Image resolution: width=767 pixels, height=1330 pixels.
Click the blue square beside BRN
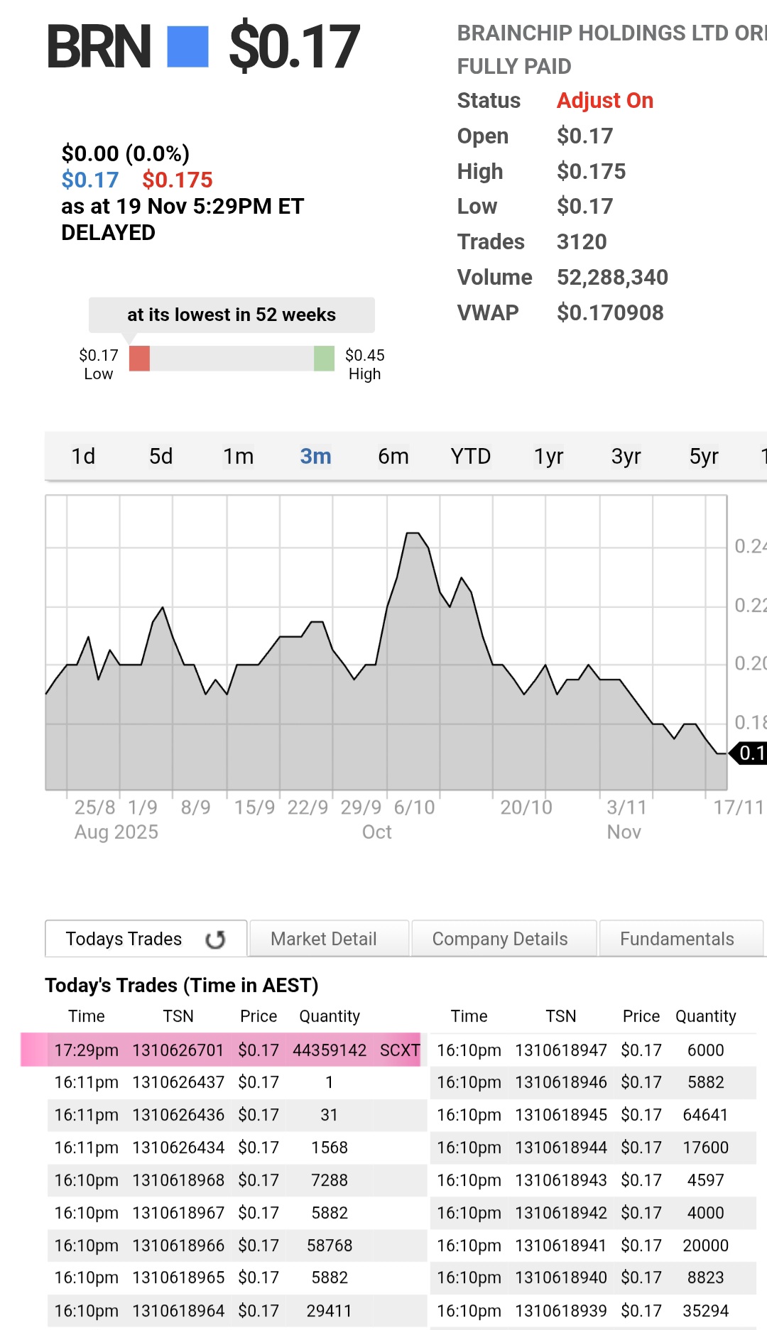pos(187,47)
